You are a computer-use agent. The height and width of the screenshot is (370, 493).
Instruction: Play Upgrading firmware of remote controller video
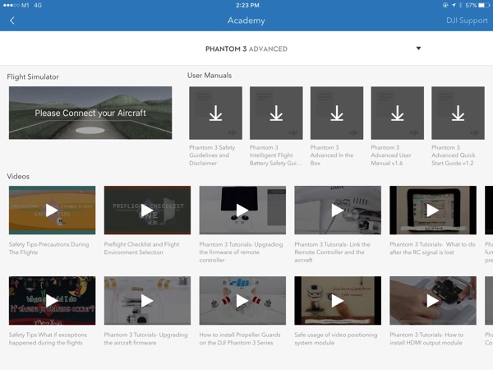click(x=242, y=210)
